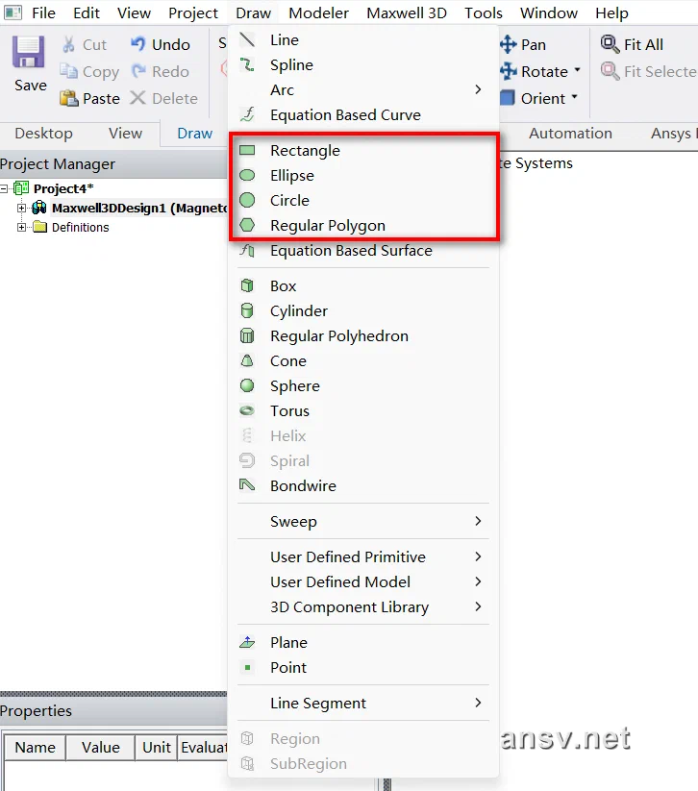The width and height of the screenshot is (698, 791).
Task: Select the Sphere primitive icon
Action: tap(247, 386)
